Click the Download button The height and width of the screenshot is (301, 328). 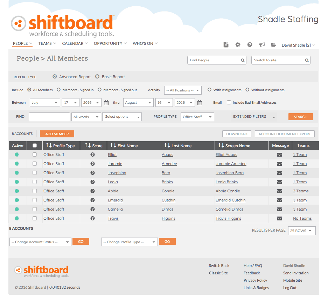[237, 134]
